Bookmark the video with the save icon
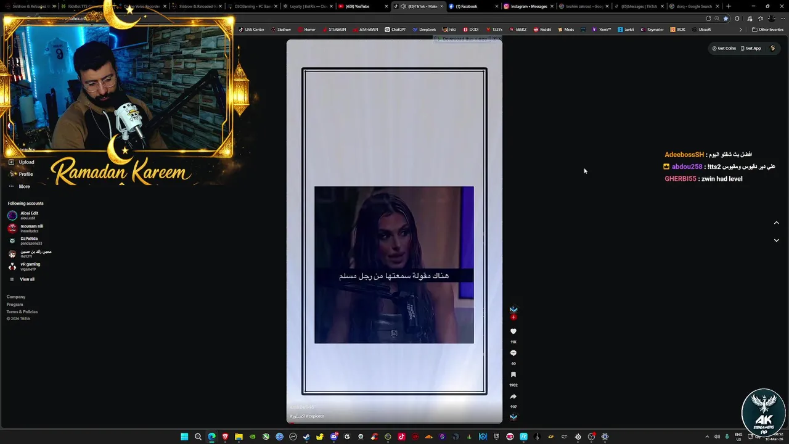Viewport: 789px width, 444px height. (513, 375)
